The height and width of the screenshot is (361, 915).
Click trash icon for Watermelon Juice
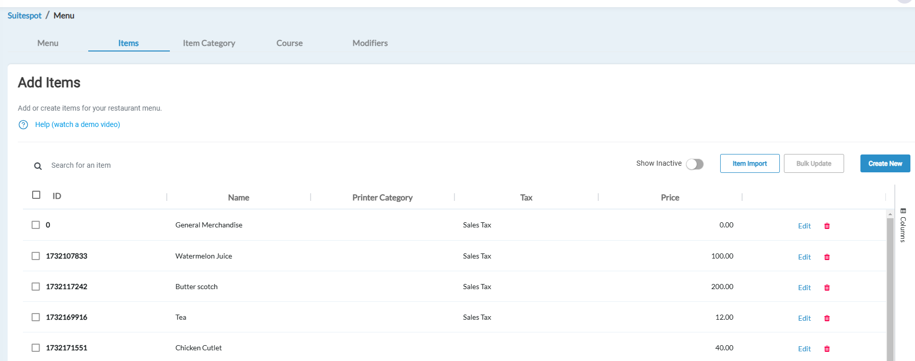(x=827, y=257)
